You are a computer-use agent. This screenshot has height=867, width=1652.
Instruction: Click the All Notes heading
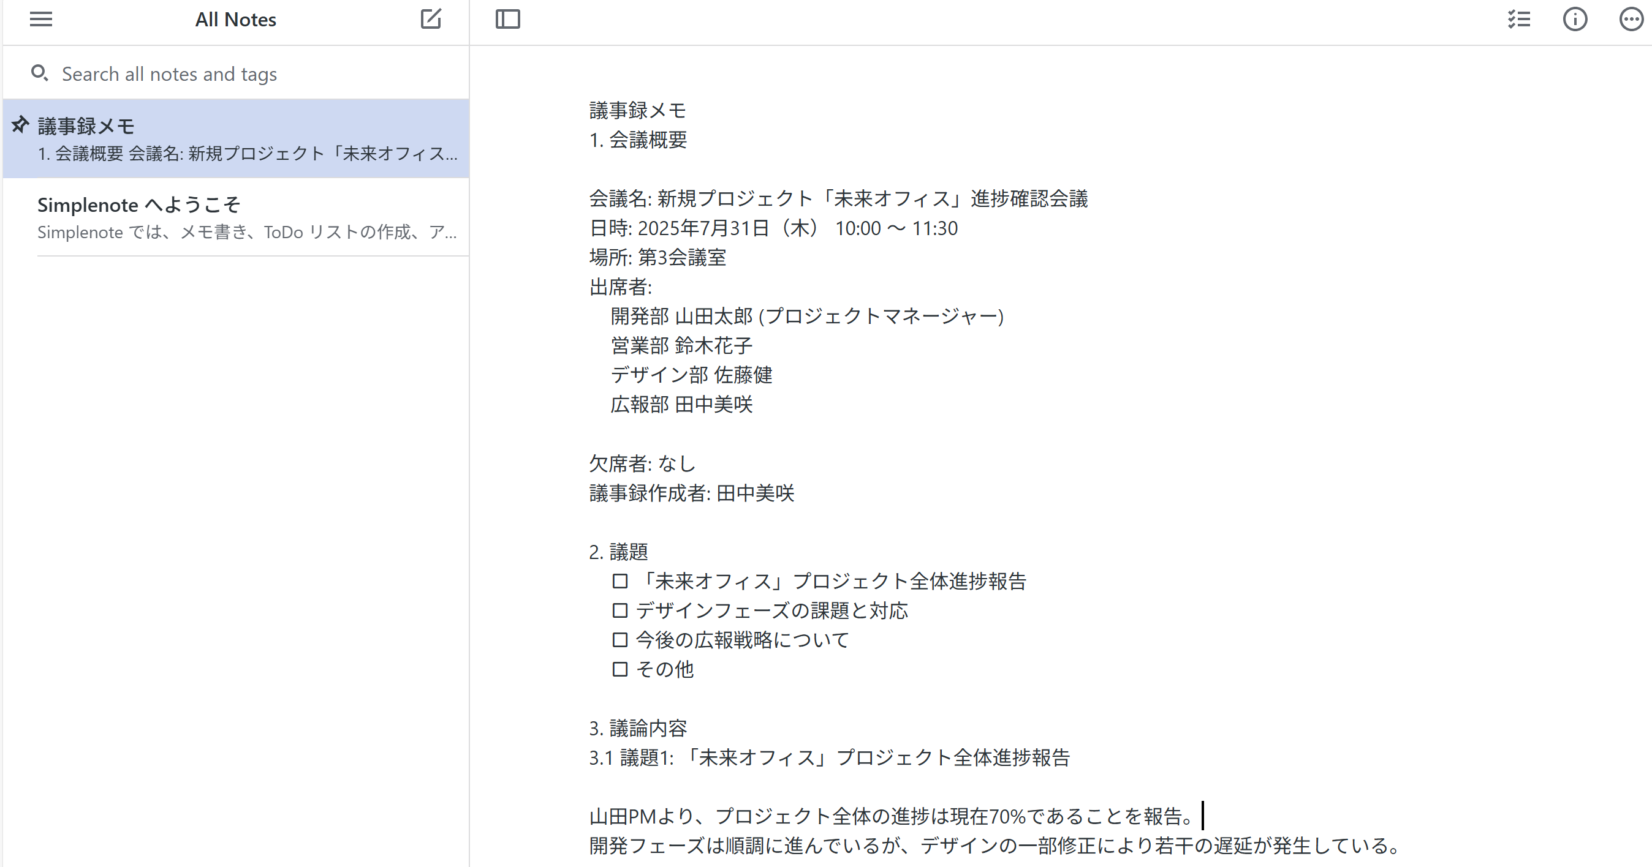coord(235,19)
